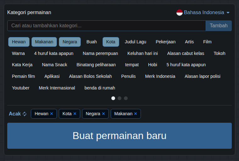239x161 pixels.
Task: Remove Kota from selected categories
Action: coord(75,114)
